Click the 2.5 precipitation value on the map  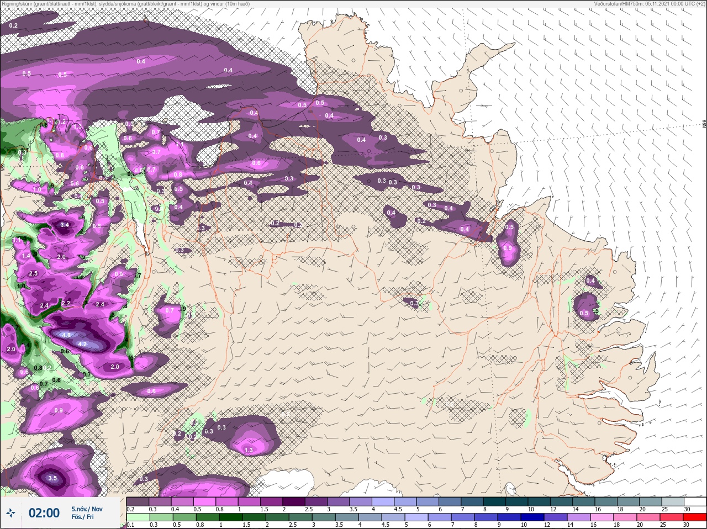tap(33, 274)
